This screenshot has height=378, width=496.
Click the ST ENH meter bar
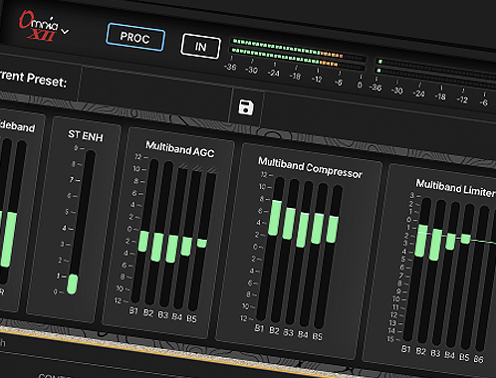[81, 222]
